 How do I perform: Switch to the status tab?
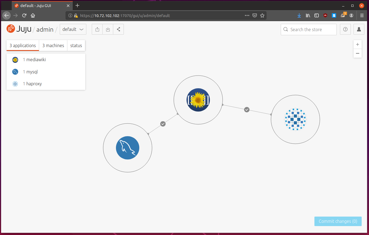(76, 45)
